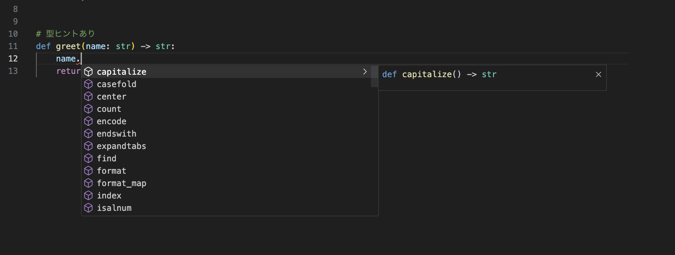This screenshot has height=255, width=675.
Task: Click line number 11 in the gutter
Action: (13, 46)
